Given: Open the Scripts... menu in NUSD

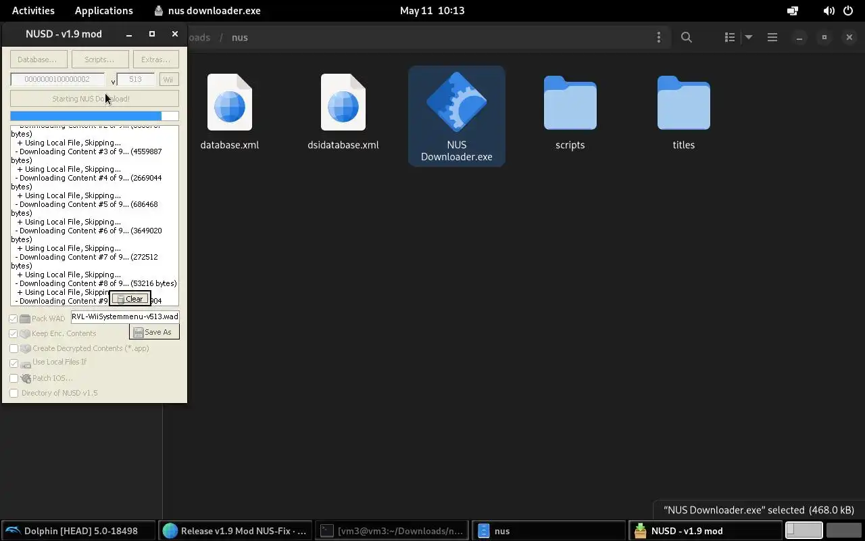Looking at the screenshot, I should 99,60.
